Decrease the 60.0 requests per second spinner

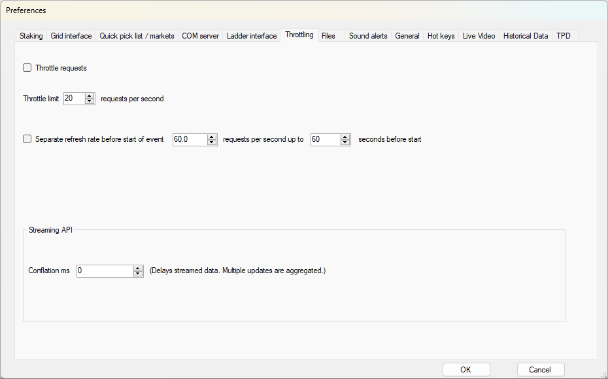point(212,142)
